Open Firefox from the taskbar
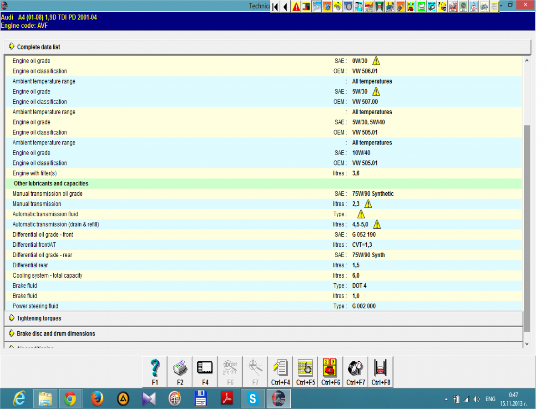 coord(96,399)
